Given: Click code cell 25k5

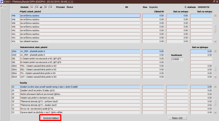Looking at the screenshot, I should click(x=16, y=55).
